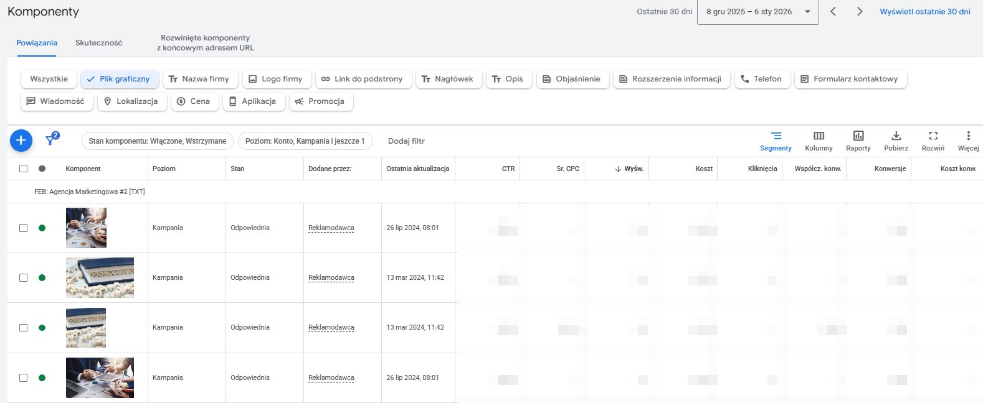Open the filter funnel icon

click(52, 140)
